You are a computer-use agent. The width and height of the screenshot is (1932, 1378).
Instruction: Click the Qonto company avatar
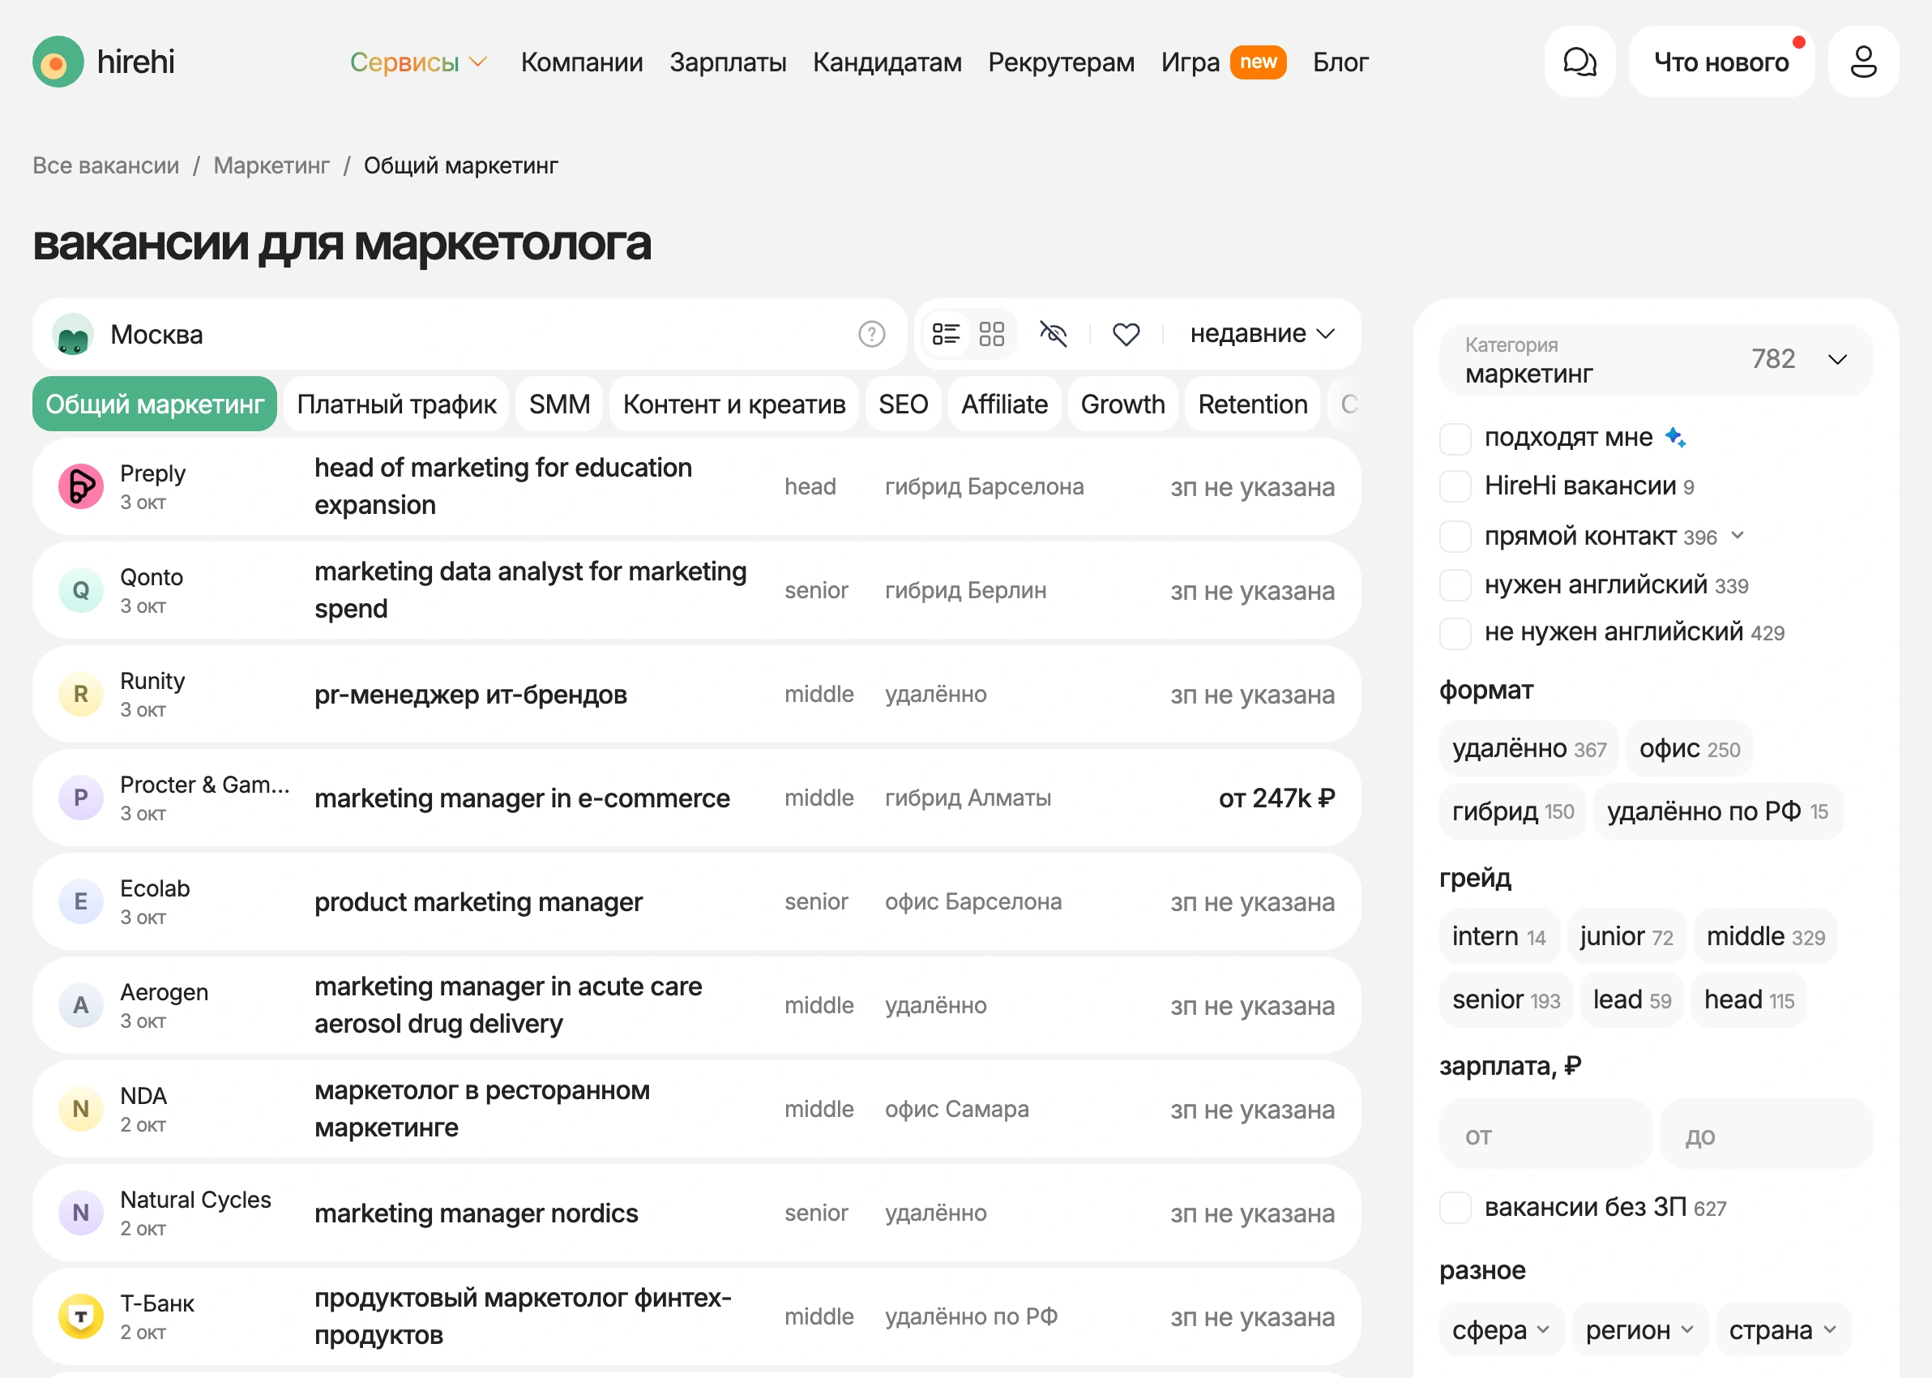(80, 591)
